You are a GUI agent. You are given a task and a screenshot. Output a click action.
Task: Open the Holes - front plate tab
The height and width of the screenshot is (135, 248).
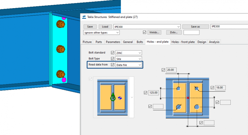point(183,42)
